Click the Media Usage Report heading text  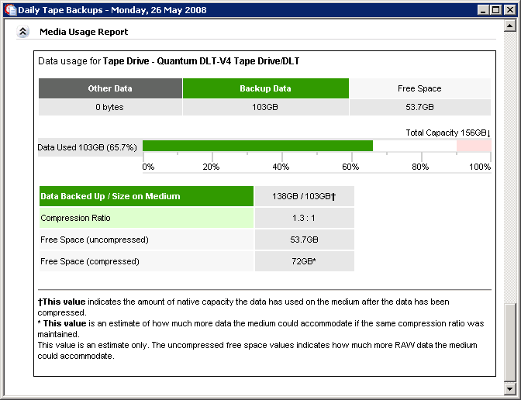[84, 32]
